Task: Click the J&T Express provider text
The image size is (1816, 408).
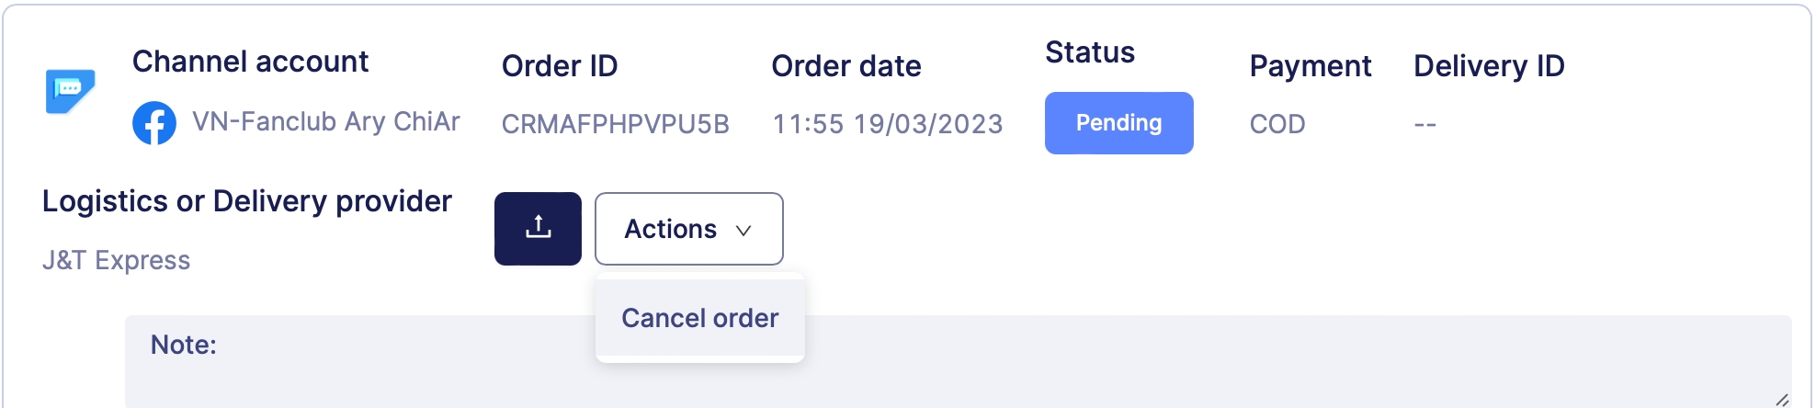Action: pos(117,260)
